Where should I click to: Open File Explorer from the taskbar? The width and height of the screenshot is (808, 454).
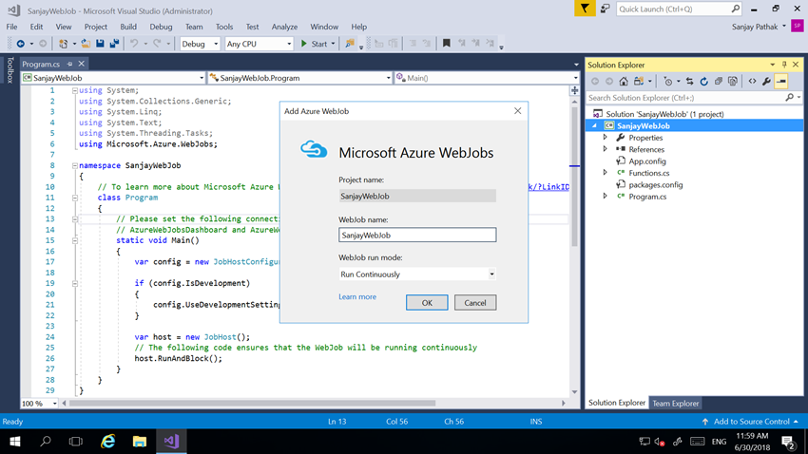click(x=140, y=441)
